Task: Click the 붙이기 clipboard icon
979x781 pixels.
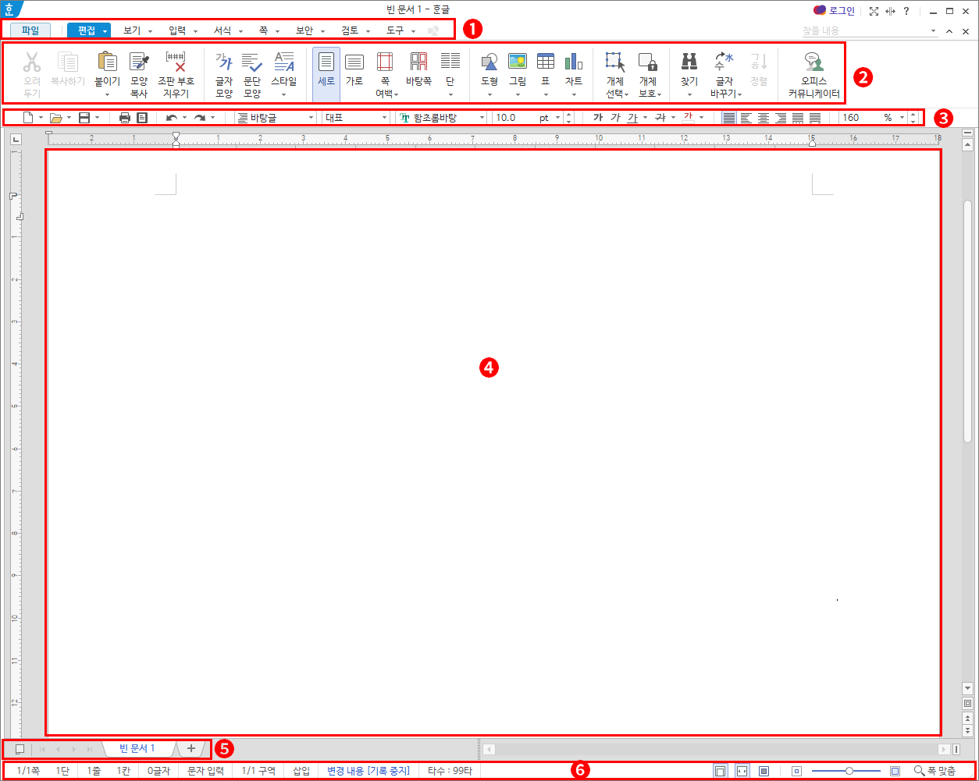Action: (107, 62)
